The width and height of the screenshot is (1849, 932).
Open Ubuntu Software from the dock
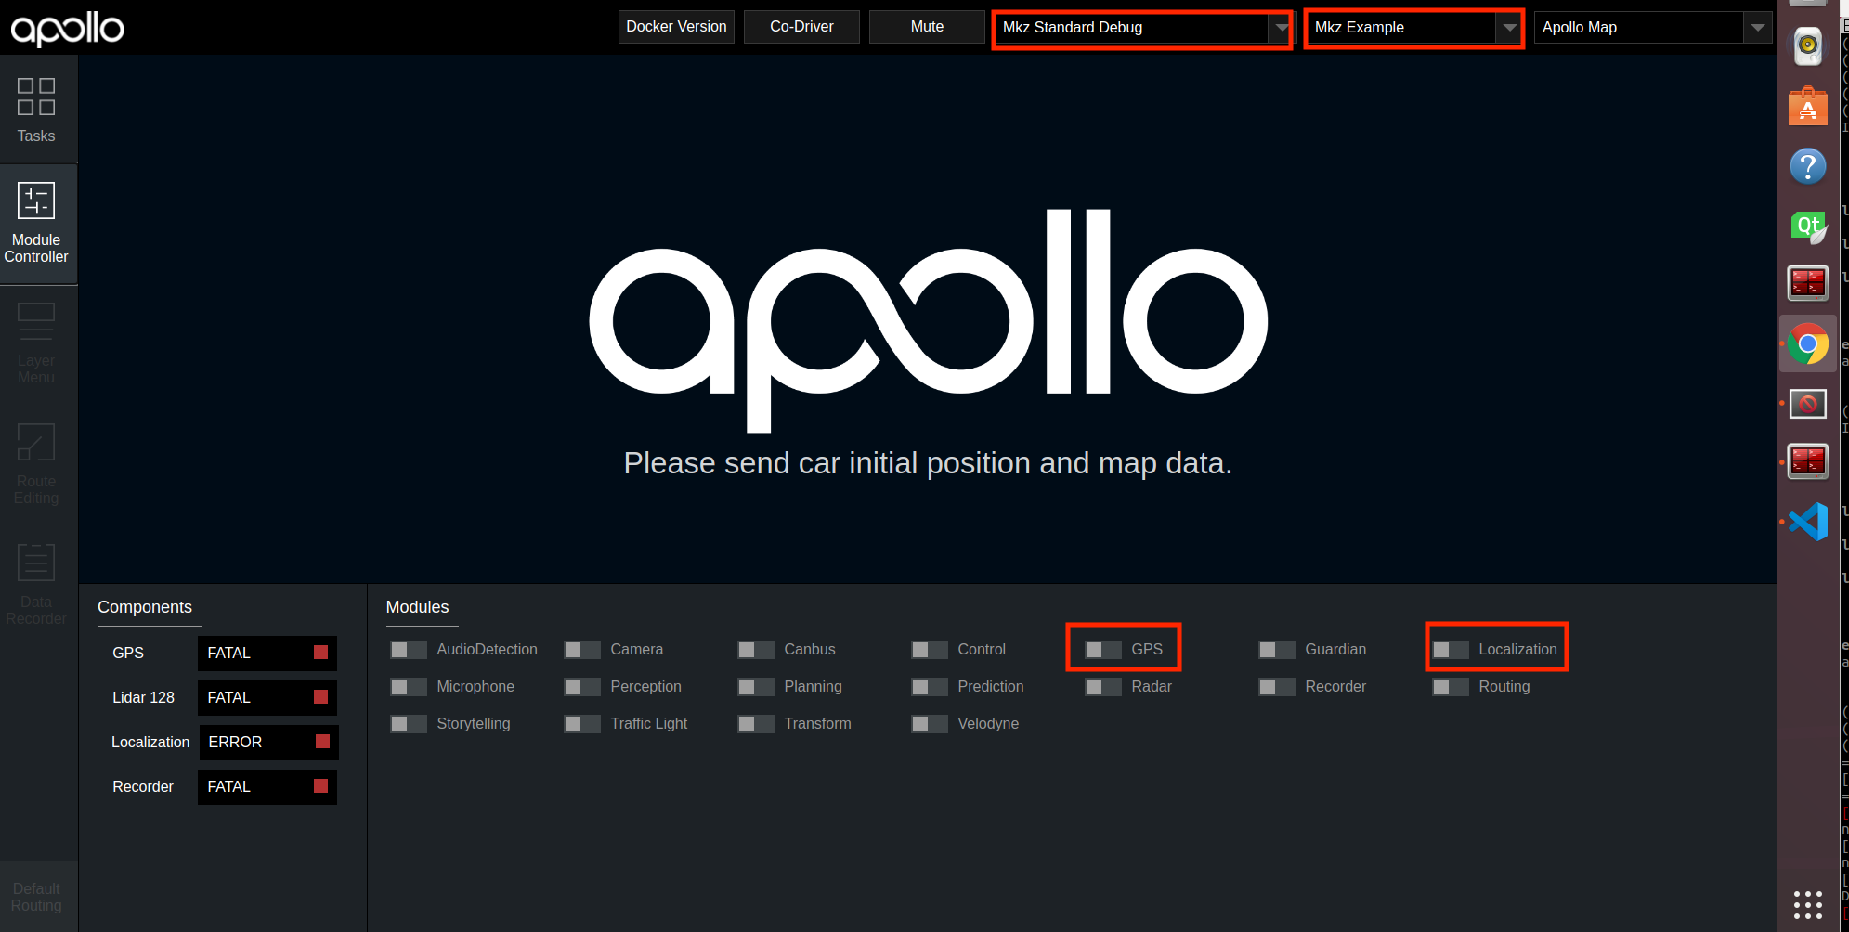(x=1807, y=108)
